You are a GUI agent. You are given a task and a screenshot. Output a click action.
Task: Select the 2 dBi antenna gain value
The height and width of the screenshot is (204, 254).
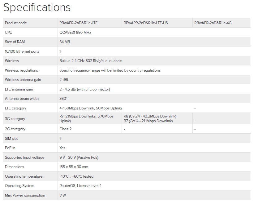[64, 80]
